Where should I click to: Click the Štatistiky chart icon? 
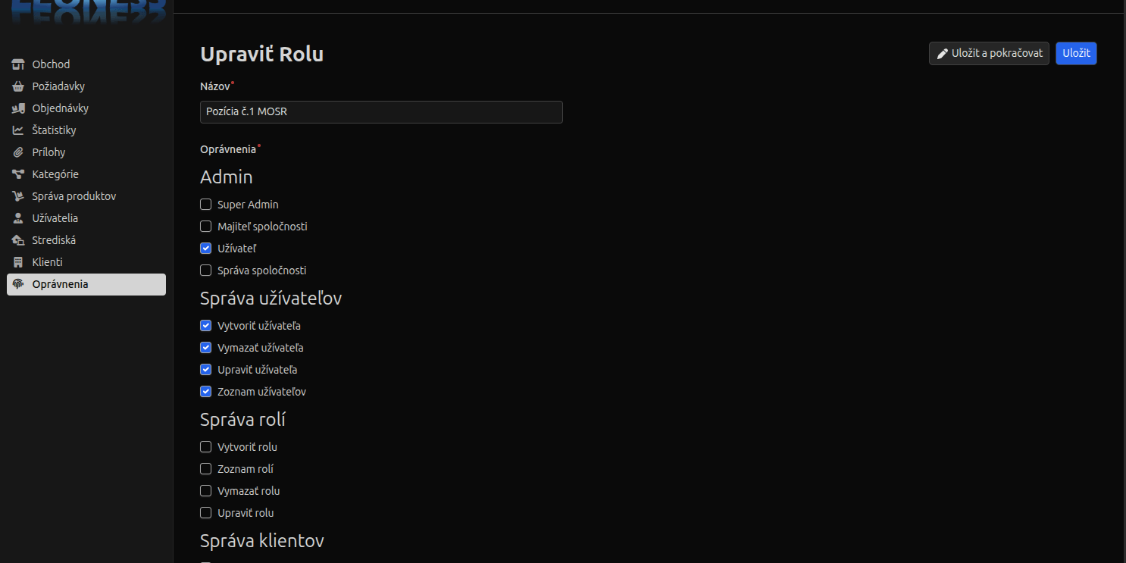click(18, 130)
